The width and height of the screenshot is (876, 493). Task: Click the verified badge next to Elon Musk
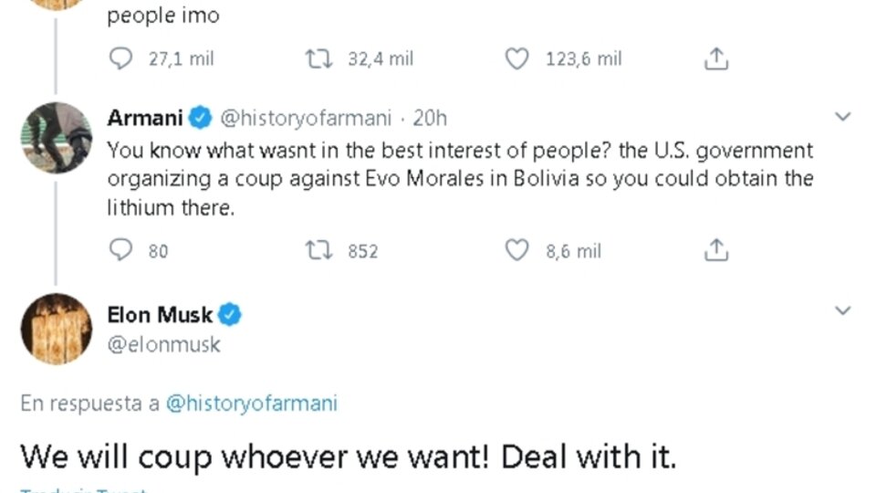click(231, 315)
